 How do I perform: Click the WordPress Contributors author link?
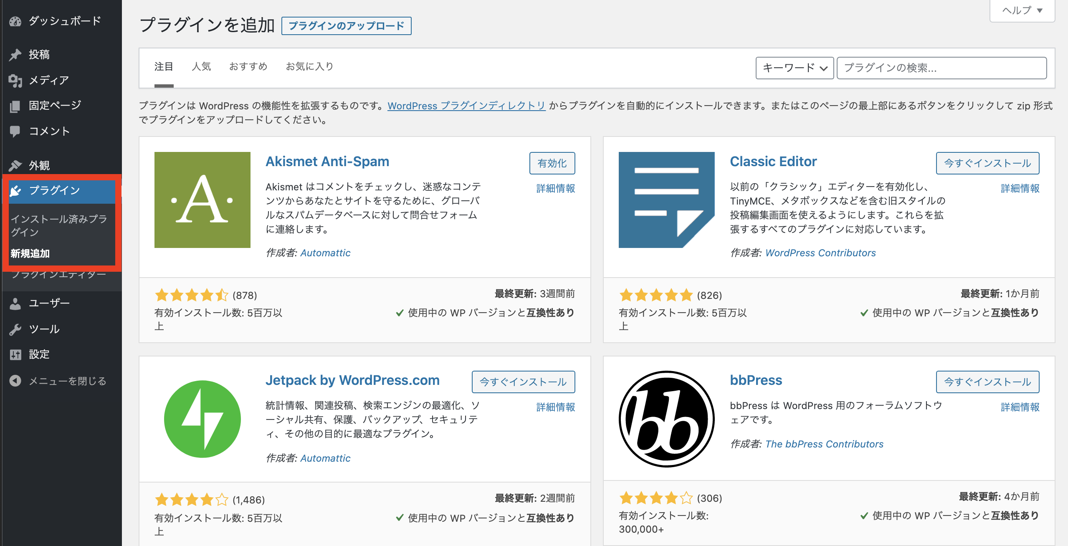[820, 253]
